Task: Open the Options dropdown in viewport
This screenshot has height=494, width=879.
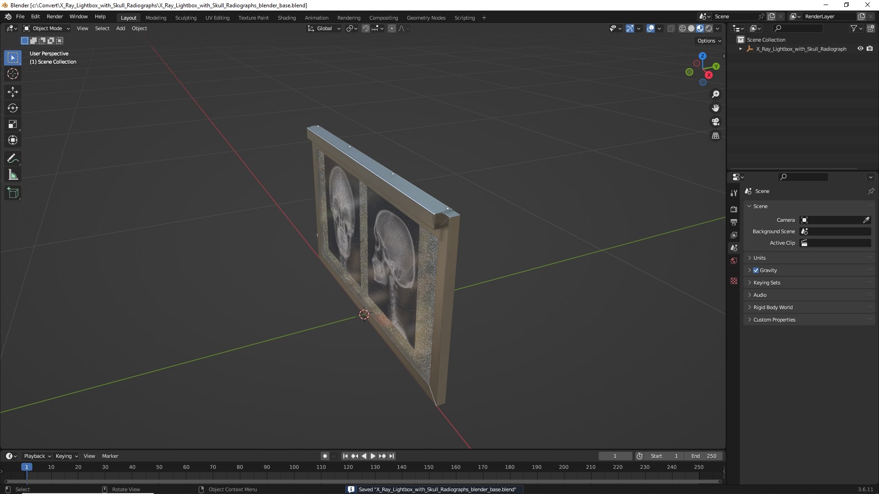Action: [709, 41]
